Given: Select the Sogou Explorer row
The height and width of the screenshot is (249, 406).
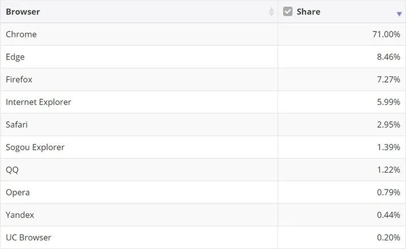Looking at the screenshot, I should 35,147.
